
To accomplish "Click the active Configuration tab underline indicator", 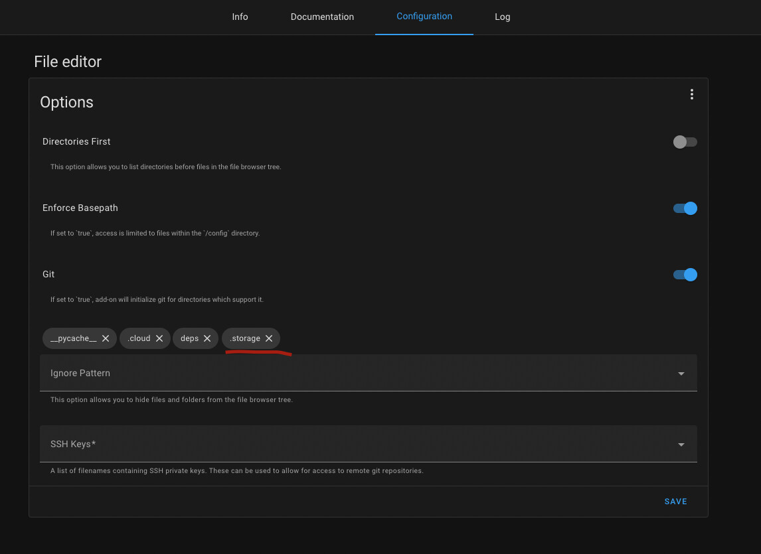I will (x=424, y=33).
